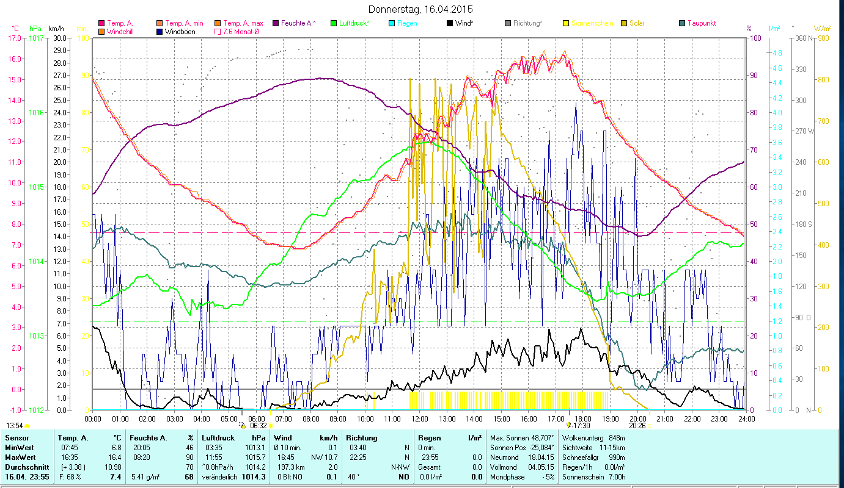Click the Feuchte A. column header in table
The image size is (844, 488).
pyautogui.click(x=147, y=438)
